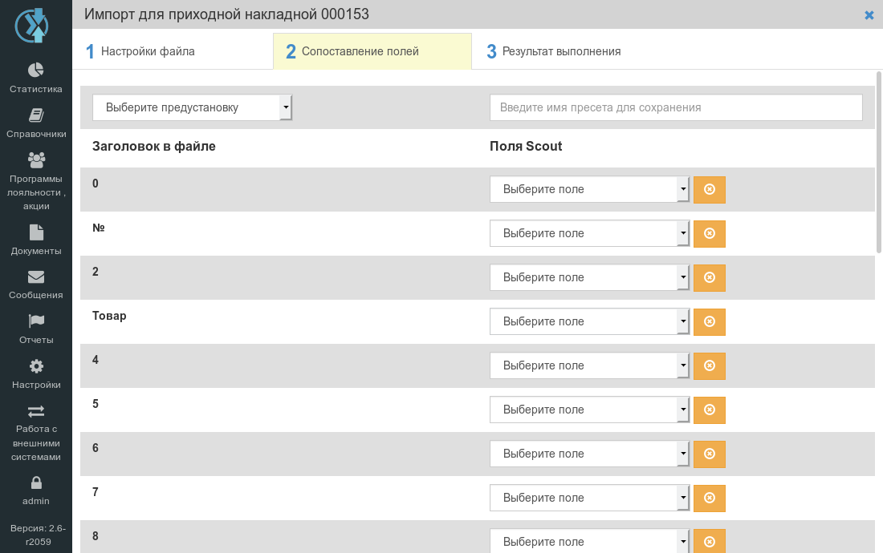Click the admin lock icon
Image resolution: width=883 pixels, height=553 pixels.
tap(36, 482)
